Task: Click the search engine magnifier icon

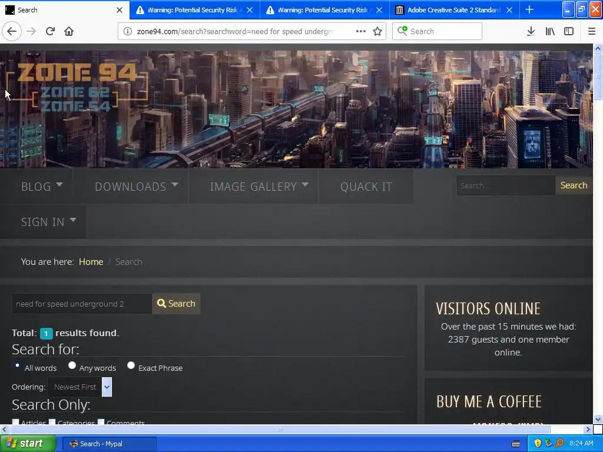Action: click(402, 31)
